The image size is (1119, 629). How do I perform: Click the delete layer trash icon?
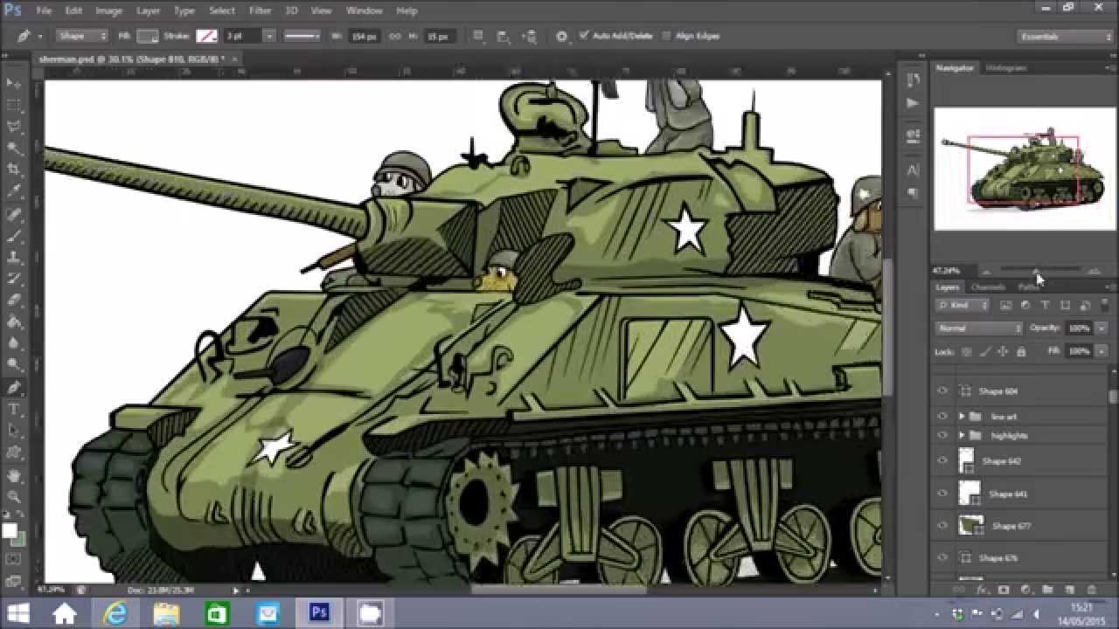(x=1092, y=590)
